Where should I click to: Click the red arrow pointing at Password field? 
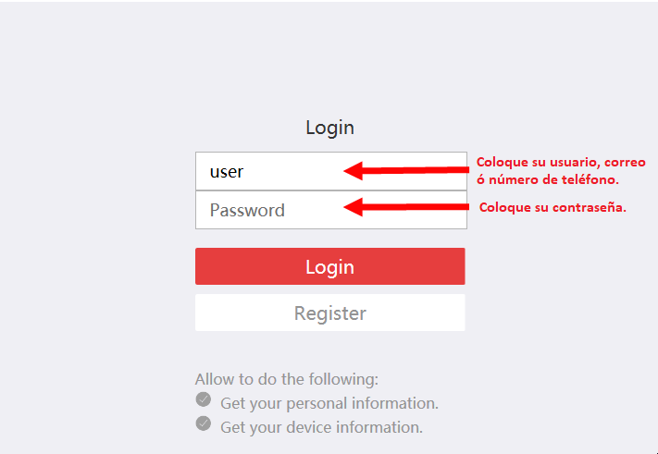tap(406, 207)
